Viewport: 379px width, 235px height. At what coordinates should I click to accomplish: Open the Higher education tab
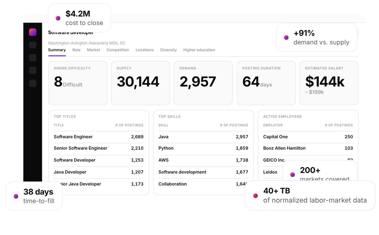[x=199, y=50]
